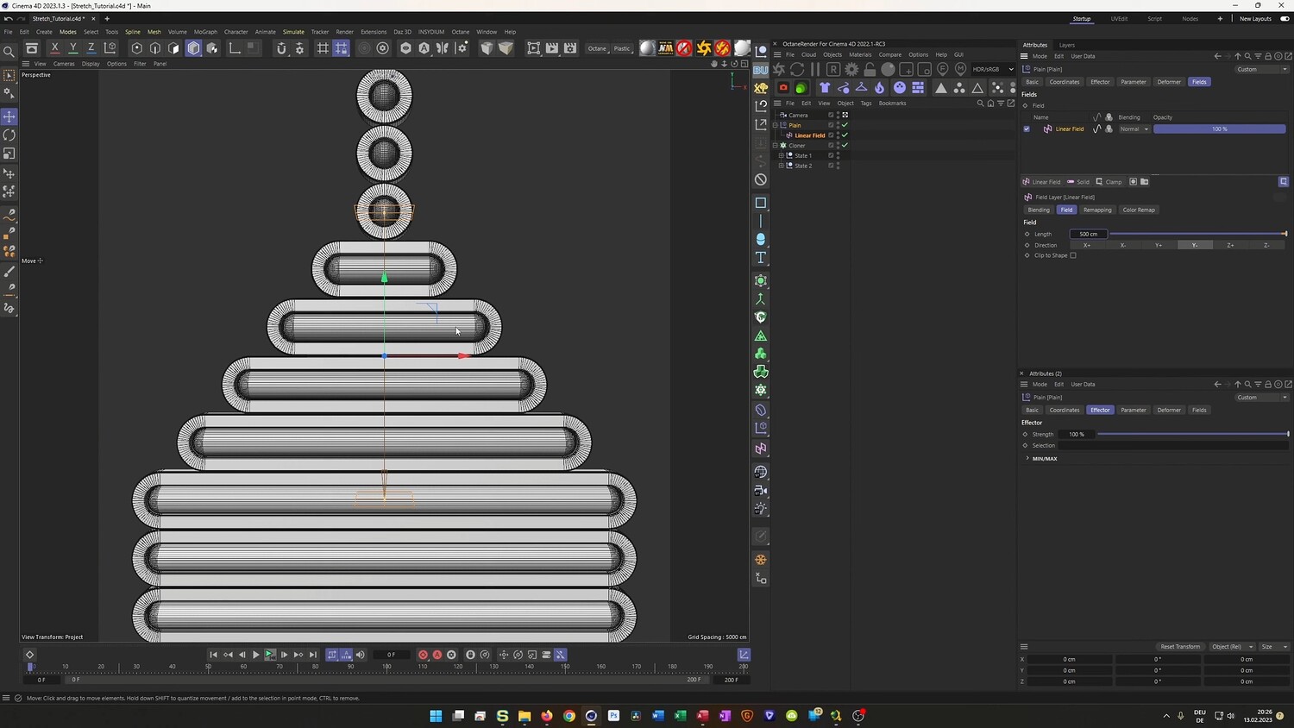
Task: Enable autokeying red A button
Action: click(437, 655)
